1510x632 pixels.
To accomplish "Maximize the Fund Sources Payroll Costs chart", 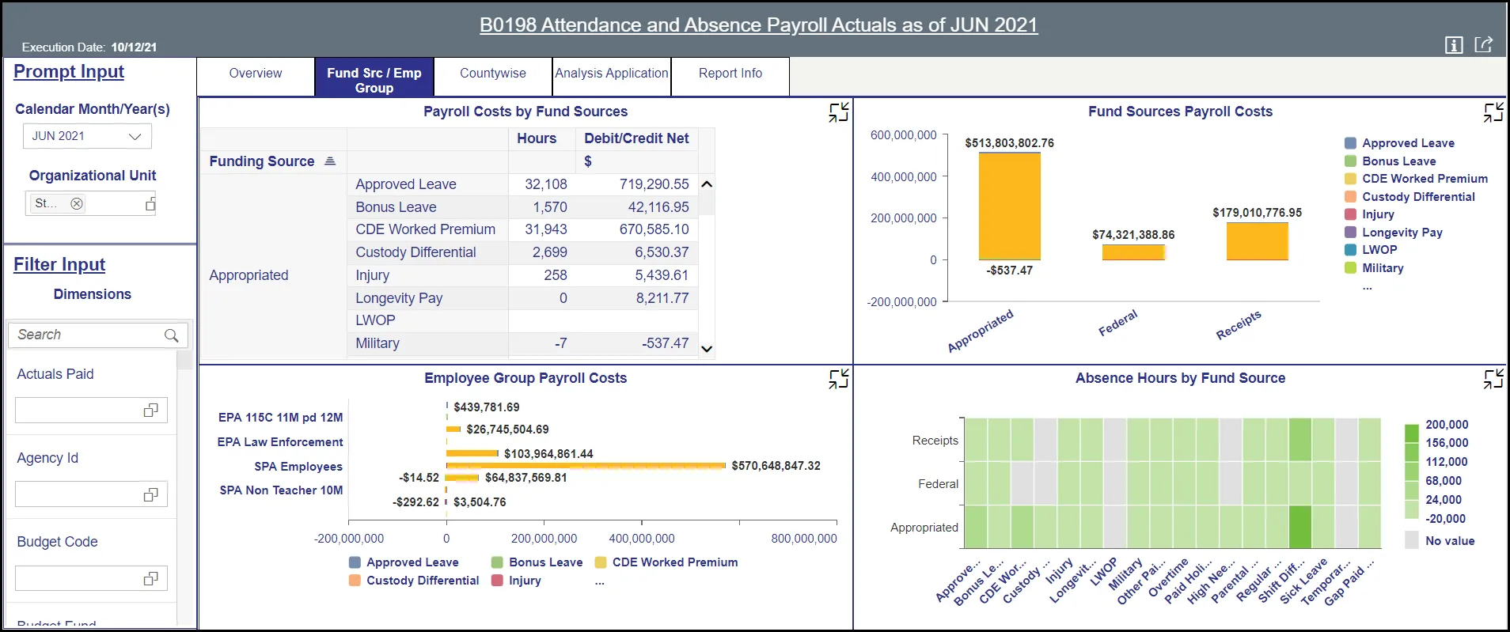I will (x=1493, y=112).
